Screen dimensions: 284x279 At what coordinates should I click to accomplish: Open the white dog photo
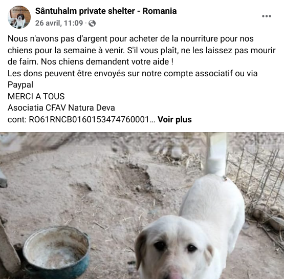click(x=142, y=206)
